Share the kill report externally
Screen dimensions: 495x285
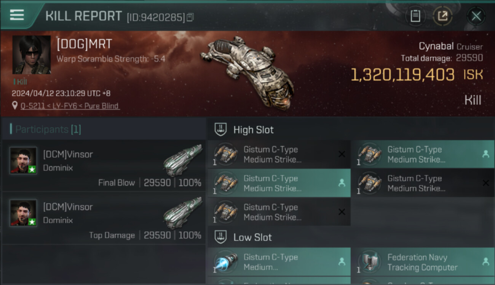click(x=442, y=16)
